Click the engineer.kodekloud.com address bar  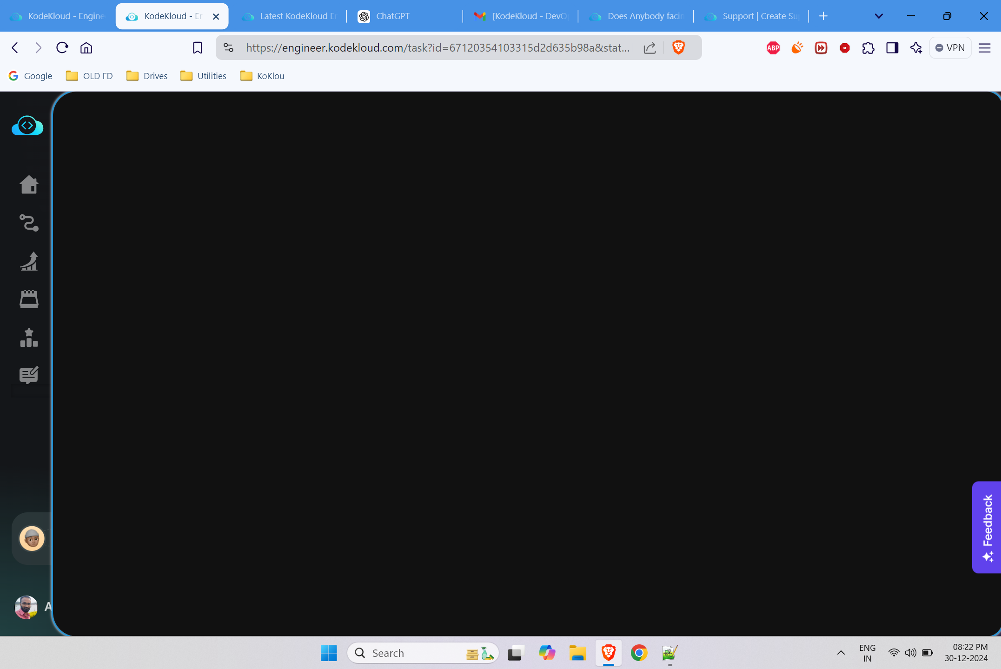[x=437, y=48]
